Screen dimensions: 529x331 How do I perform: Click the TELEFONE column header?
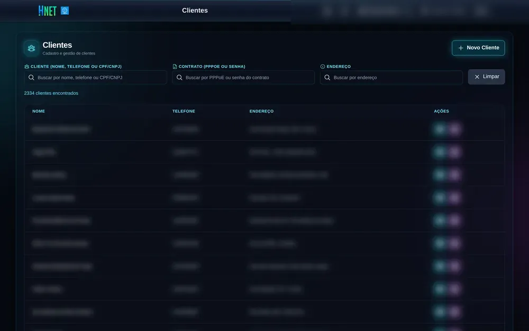(184, 111)
